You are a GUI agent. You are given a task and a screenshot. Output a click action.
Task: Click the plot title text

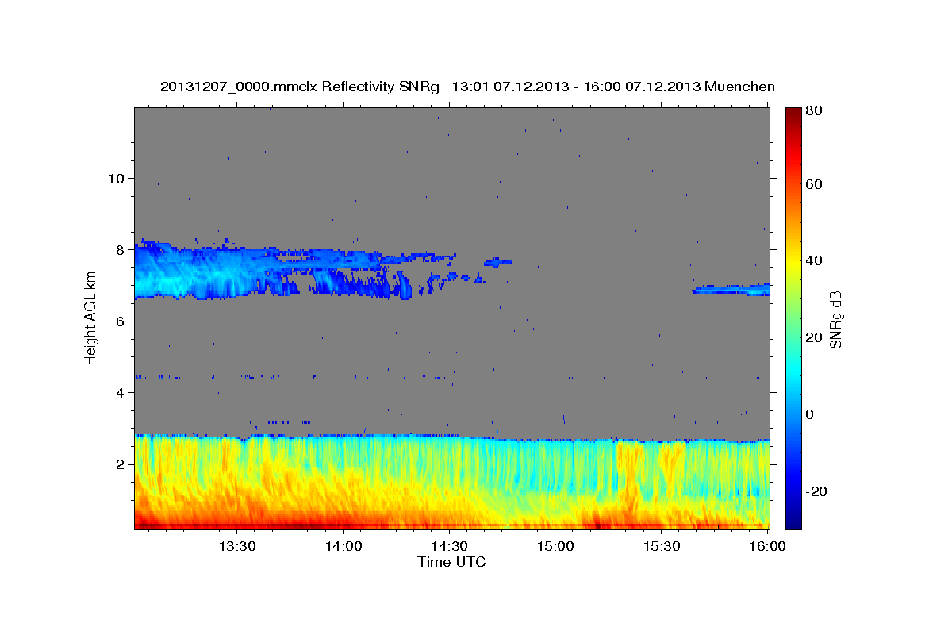pos(467,87)
